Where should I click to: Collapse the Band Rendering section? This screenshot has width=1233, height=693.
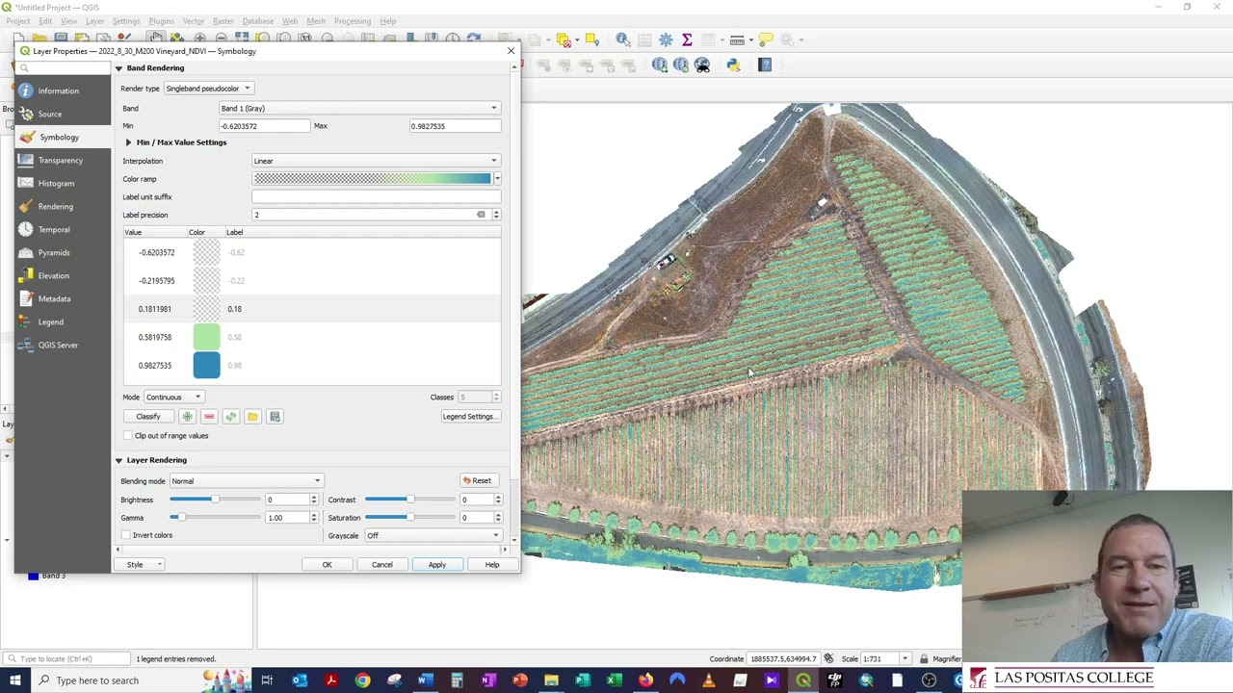coord(118,67)
